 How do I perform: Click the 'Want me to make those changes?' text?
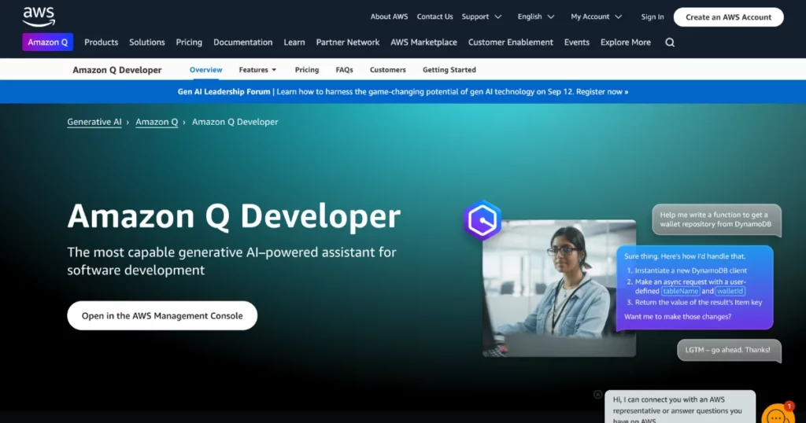pos(678,317)
